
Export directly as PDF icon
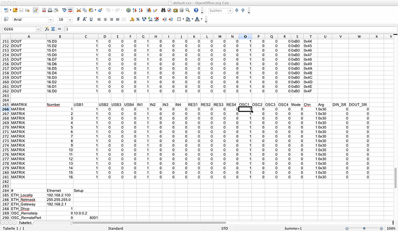click(x=44, y=10)
